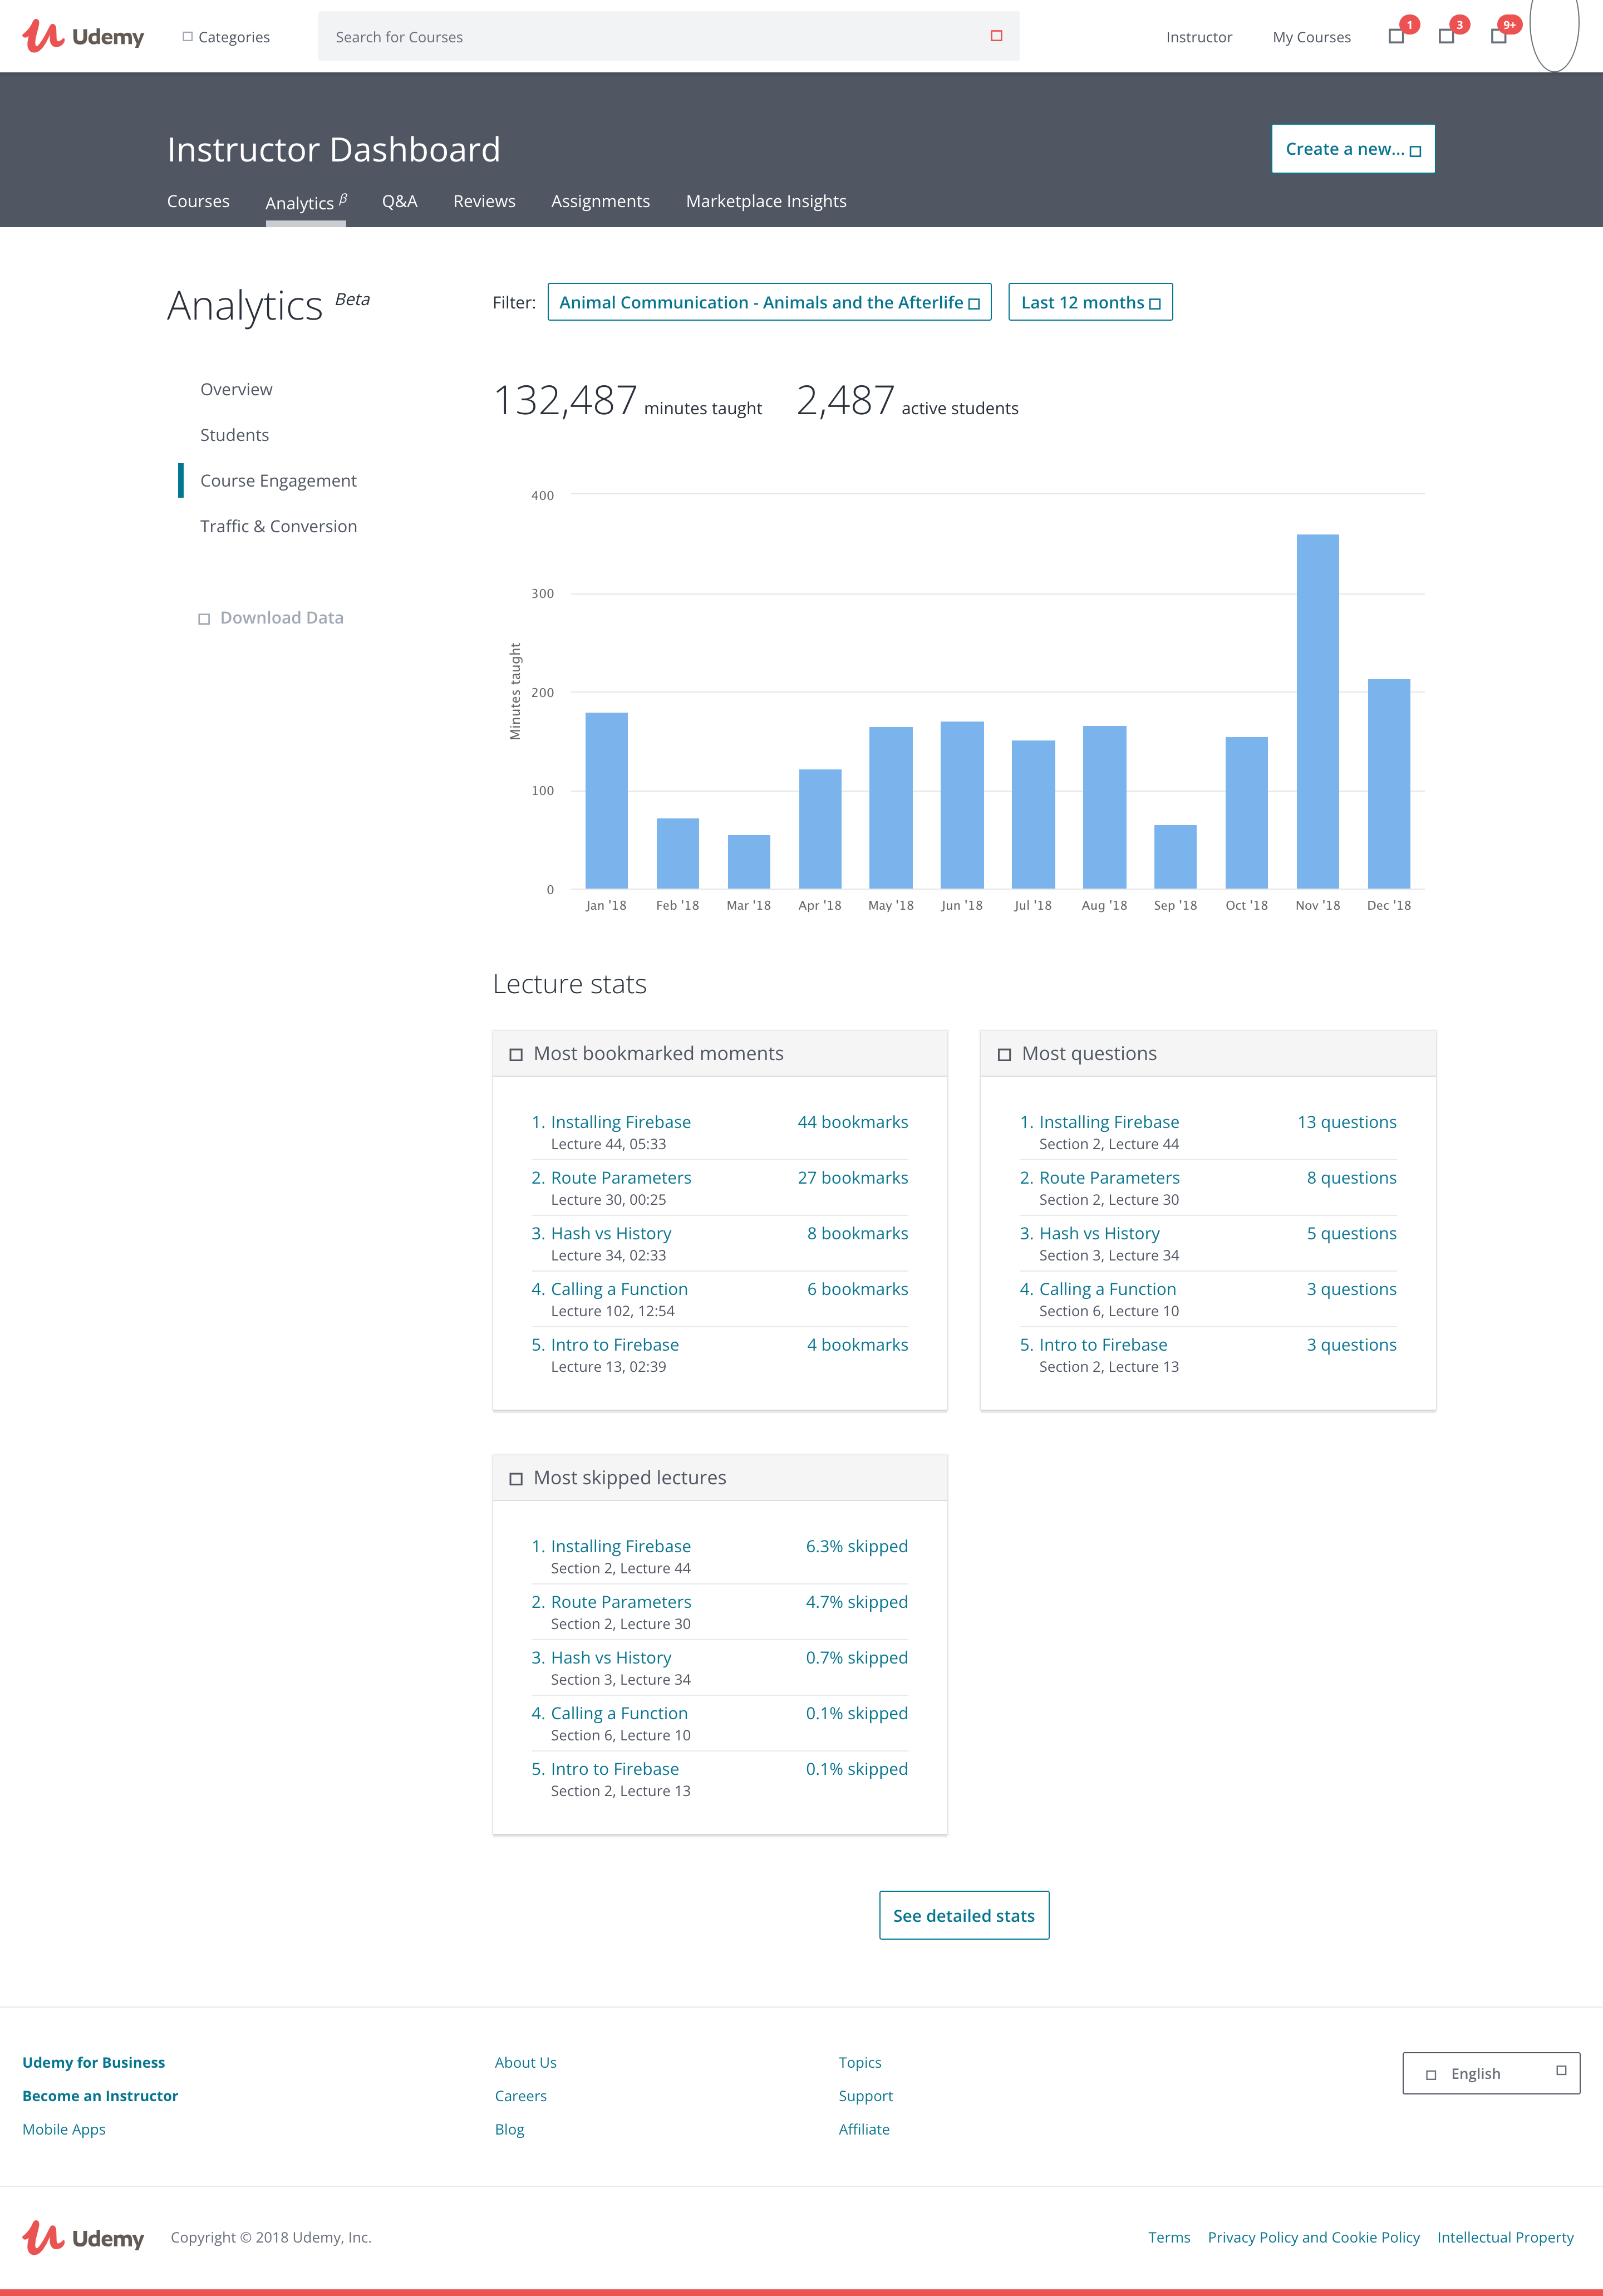Screen dimensions: 1603x2296
Task: Select the Analytics tab
Action: 306,202
